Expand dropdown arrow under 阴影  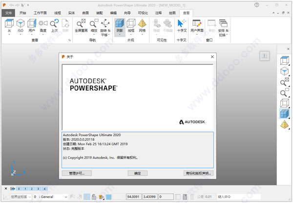[120, 35]
